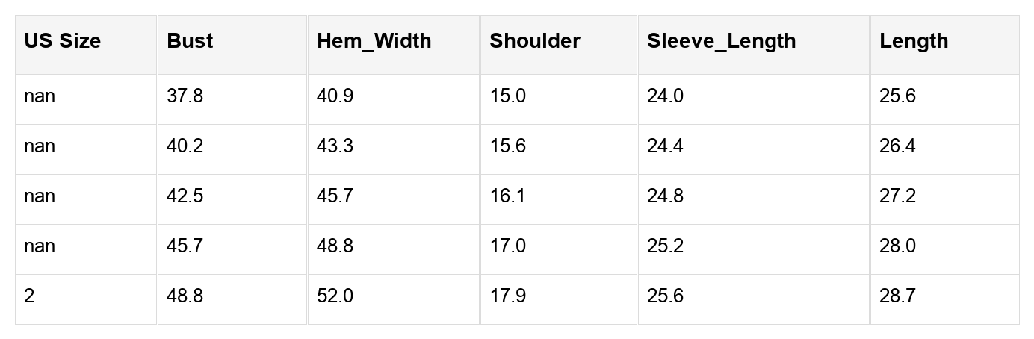Image resolution: width=1034 pixels, height=339 pixels.
Task: Click the US Size column header
Action: [62, 41]
